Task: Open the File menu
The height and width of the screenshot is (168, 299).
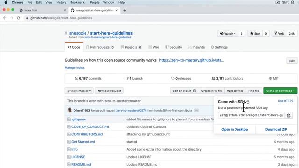Action: (30, 2)
